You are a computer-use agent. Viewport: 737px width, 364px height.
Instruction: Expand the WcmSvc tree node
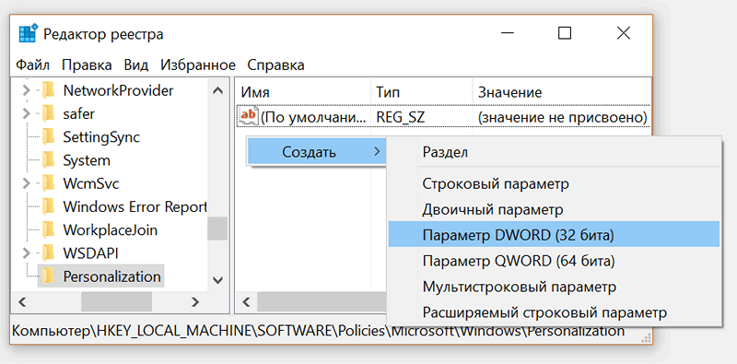pyautogui.click(x=27, y=183)
